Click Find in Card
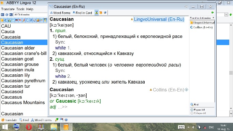Viewport: 233px width, 131px height. [x=82, y=13]
